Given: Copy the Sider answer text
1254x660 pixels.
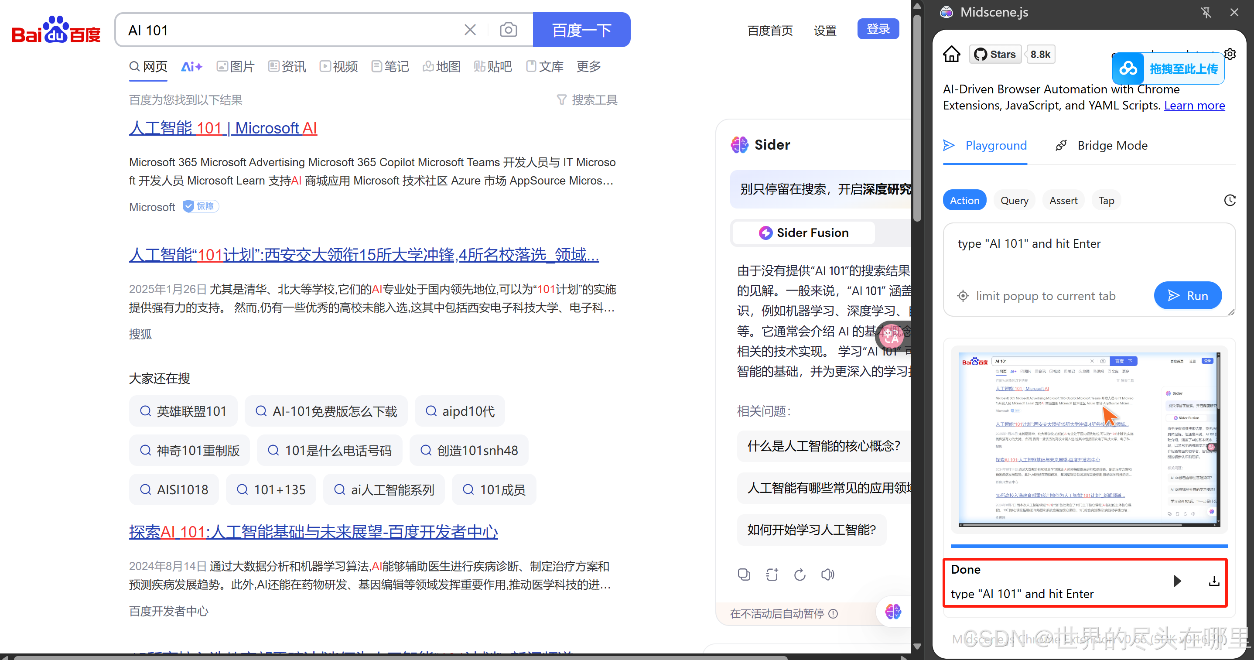Looking at the screenshot, I should pyautogui.click(x=744, y=575).
